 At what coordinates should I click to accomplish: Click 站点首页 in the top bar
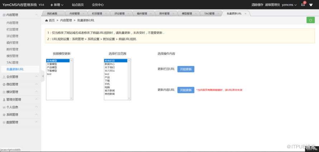pyautogui.click(x=78, y=5)
